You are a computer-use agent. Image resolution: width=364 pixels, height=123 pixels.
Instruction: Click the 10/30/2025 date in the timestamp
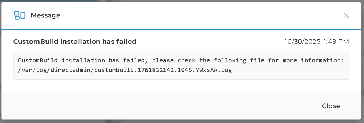point(302,42)
